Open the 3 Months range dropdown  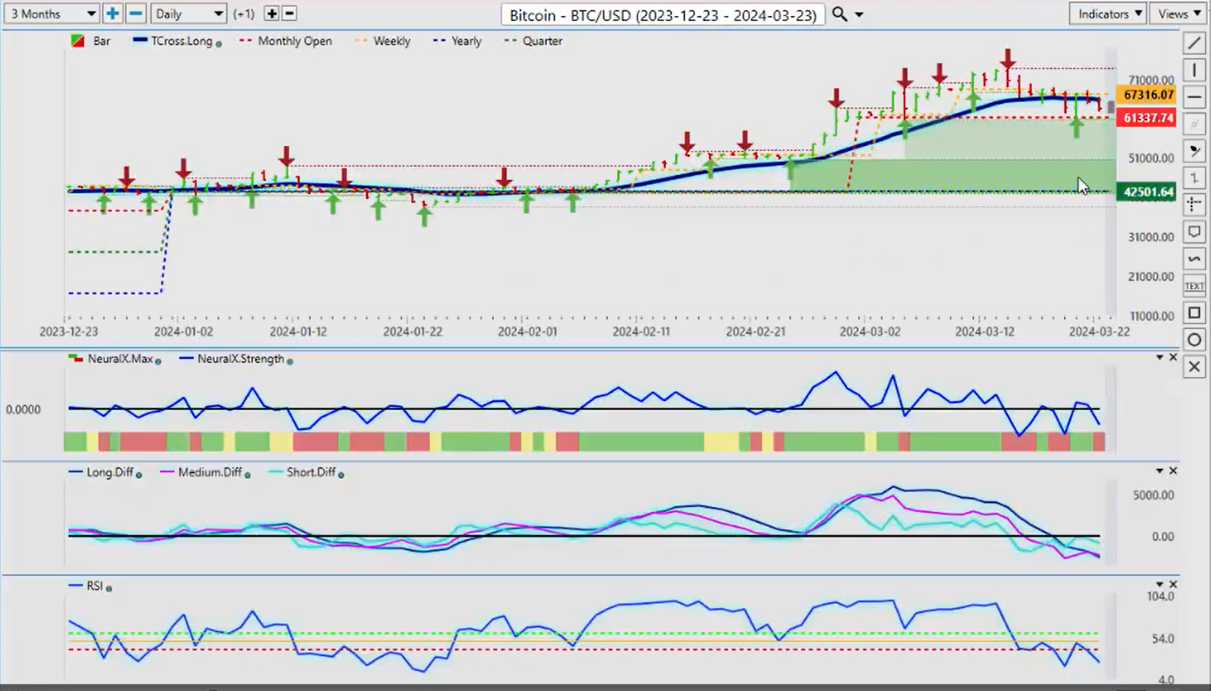click(x=52, y=13)
